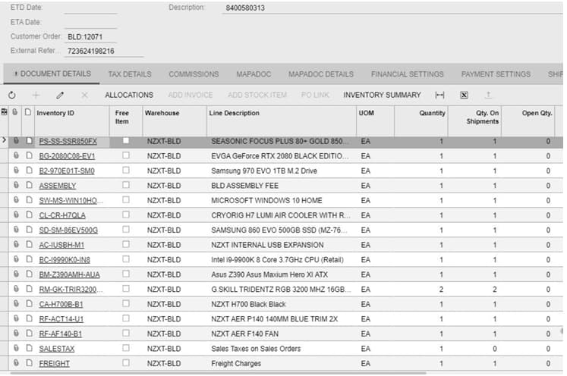Toggle Free Item for PS-SS-SSR850FX
Viewport: 567px width, 376px height.
coord(126,140)
